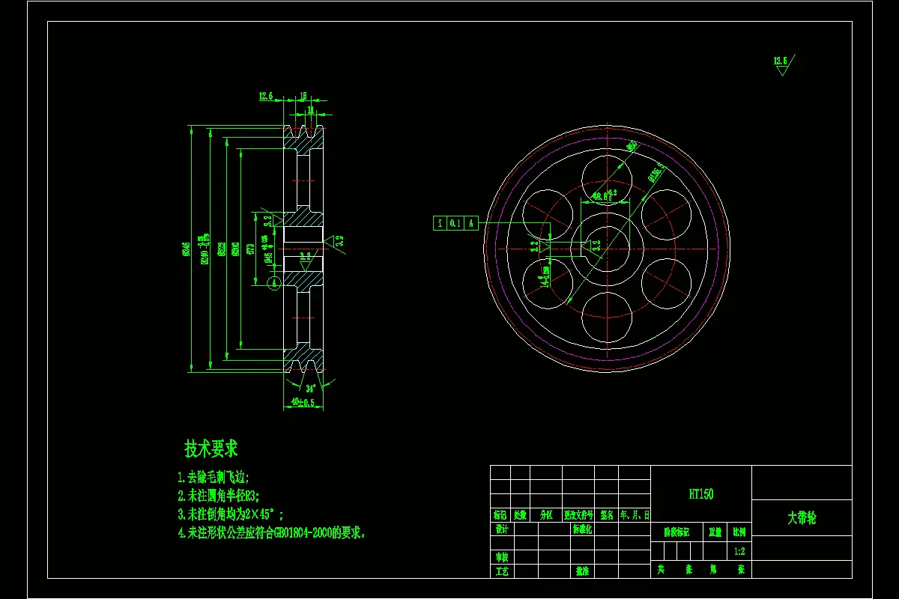
Task: Click note "3.未注倒角均为2×45°;"
Action: click(x=231, y=514)
